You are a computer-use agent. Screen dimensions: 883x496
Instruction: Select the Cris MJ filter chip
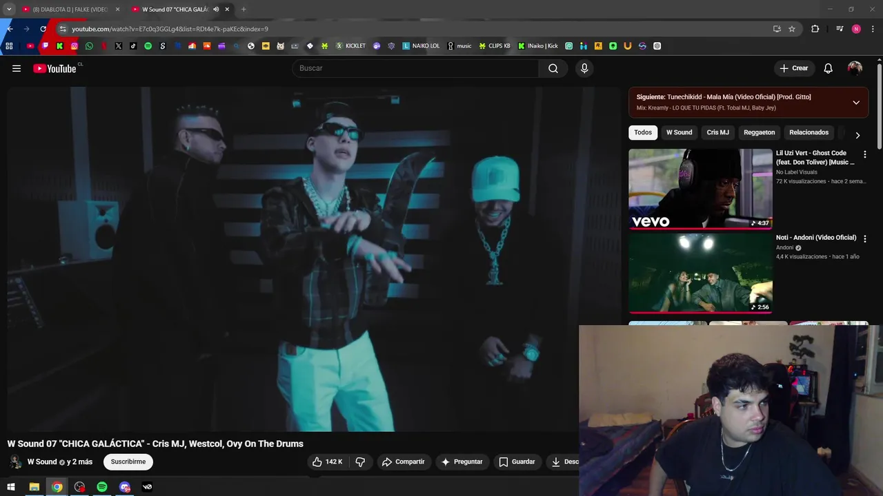coord(717,132)
